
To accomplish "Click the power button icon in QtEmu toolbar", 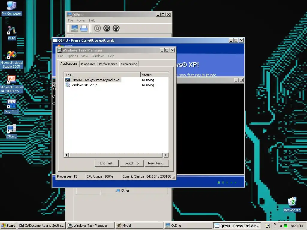I will [97, 28].
